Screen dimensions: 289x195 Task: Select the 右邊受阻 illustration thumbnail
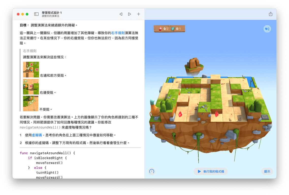[x=31, y=87]
